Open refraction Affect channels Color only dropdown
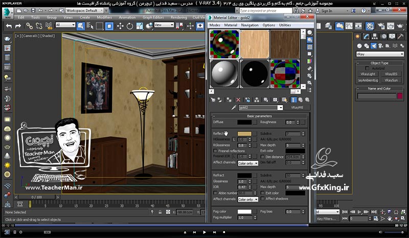 pos(248,199)
